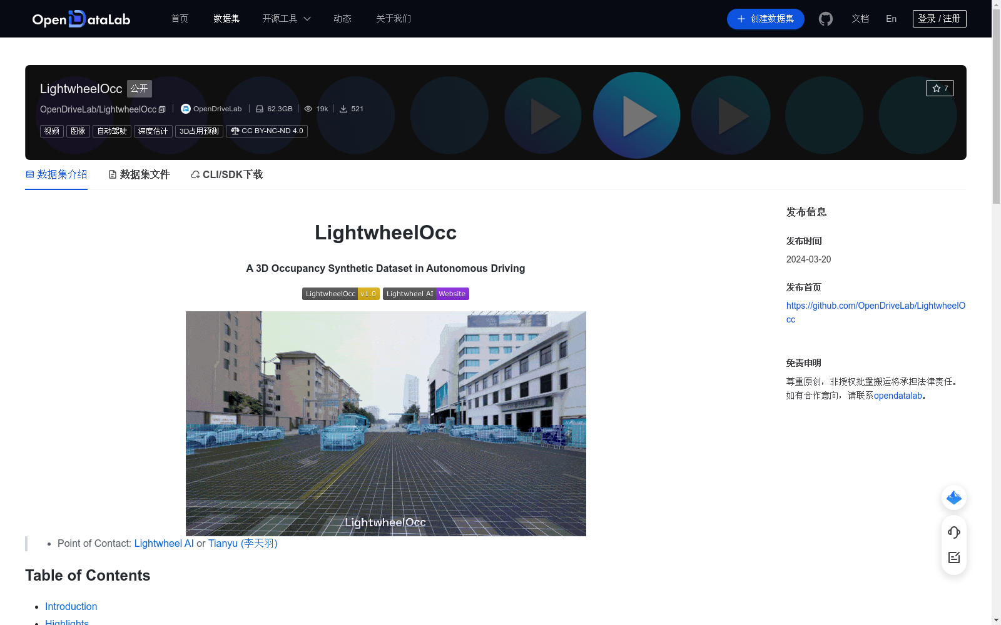Click the LightwheelOcc street scene image
Viewport: 1001px width, 625px height.
pos(386,424)
